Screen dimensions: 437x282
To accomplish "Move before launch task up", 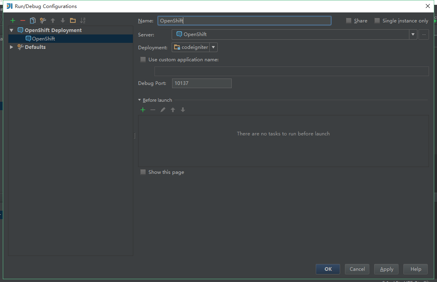I will click(173, 110).
